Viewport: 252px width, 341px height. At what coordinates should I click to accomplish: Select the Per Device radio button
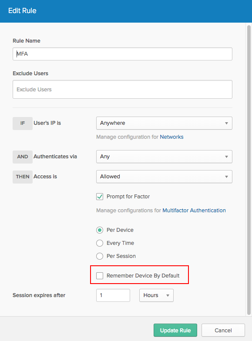tap(100, 230)
